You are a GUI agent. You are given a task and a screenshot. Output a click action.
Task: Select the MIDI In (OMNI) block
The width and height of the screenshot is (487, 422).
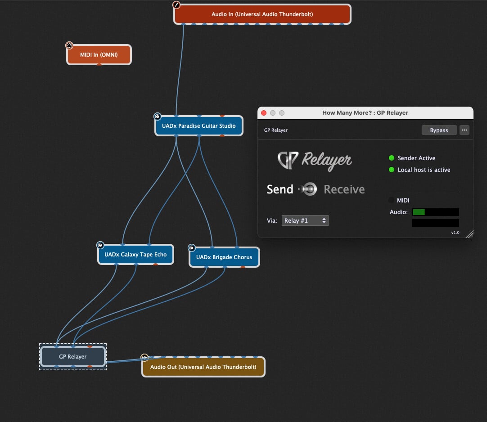pos(99,55)
